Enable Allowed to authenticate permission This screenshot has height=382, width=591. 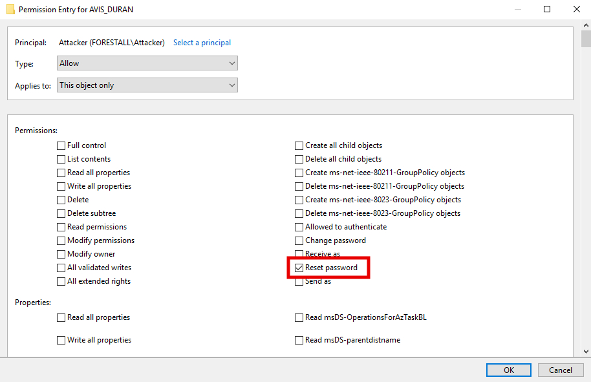[x=299, y=227]
